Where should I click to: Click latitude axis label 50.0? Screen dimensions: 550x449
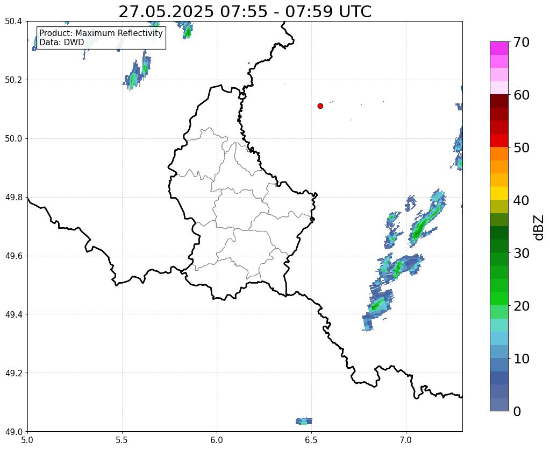(13, 138)
